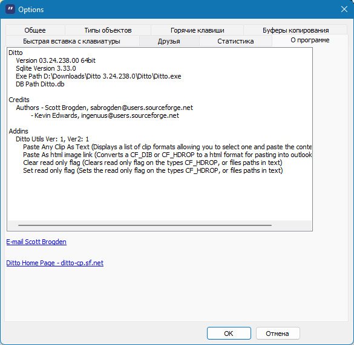Go to the Буферы копирования tab
The height and width of the screenshot is (345, 354).
coord(295,30)
